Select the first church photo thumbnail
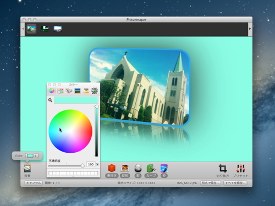Image resolution: width=275 pixels, height=206 pixels. tap(31, 29)
